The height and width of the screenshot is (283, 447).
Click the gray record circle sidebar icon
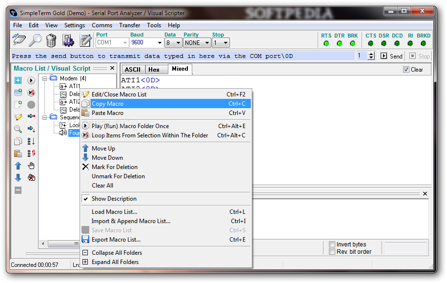pos(31,105)
